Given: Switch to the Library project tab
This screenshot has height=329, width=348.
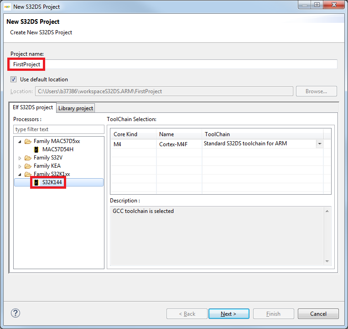Looking at the screenshot, I should click(x=76, y=108).
